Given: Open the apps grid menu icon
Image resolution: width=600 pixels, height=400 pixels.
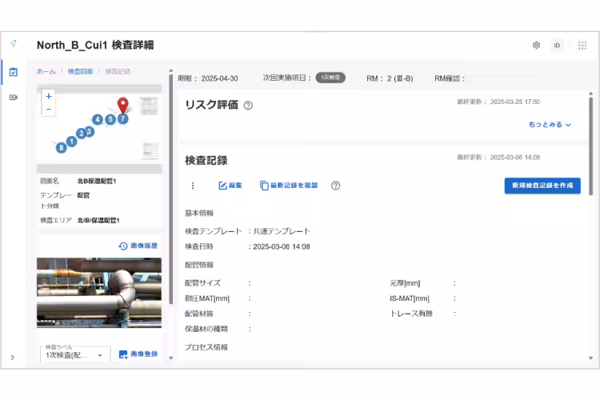Looking at the screenshot, I should 582,45.
